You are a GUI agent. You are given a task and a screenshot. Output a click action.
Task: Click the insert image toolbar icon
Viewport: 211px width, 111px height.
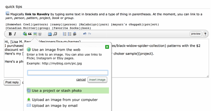pos(35,34)
